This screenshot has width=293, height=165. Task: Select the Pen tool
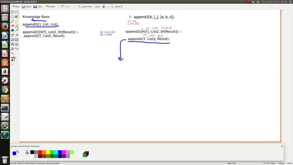[16, 21]
